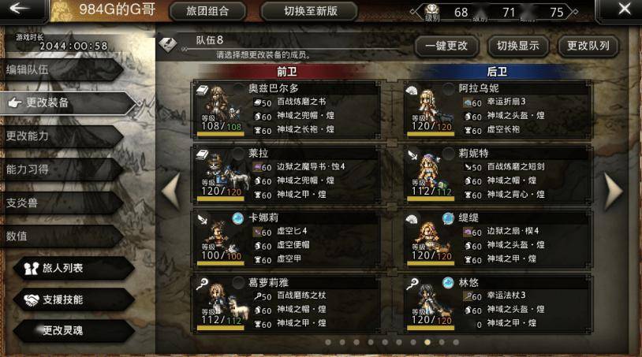642x357 pixels.
Task: Open the 能力习得 menu item
Action: [x=62, y=169]
